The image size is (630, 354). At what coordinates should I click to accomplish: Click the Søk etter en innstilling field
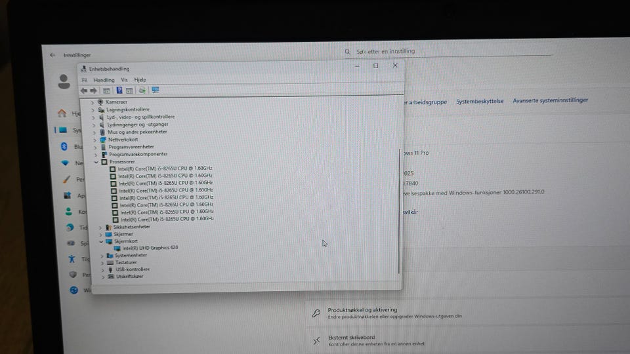(448, 51)
